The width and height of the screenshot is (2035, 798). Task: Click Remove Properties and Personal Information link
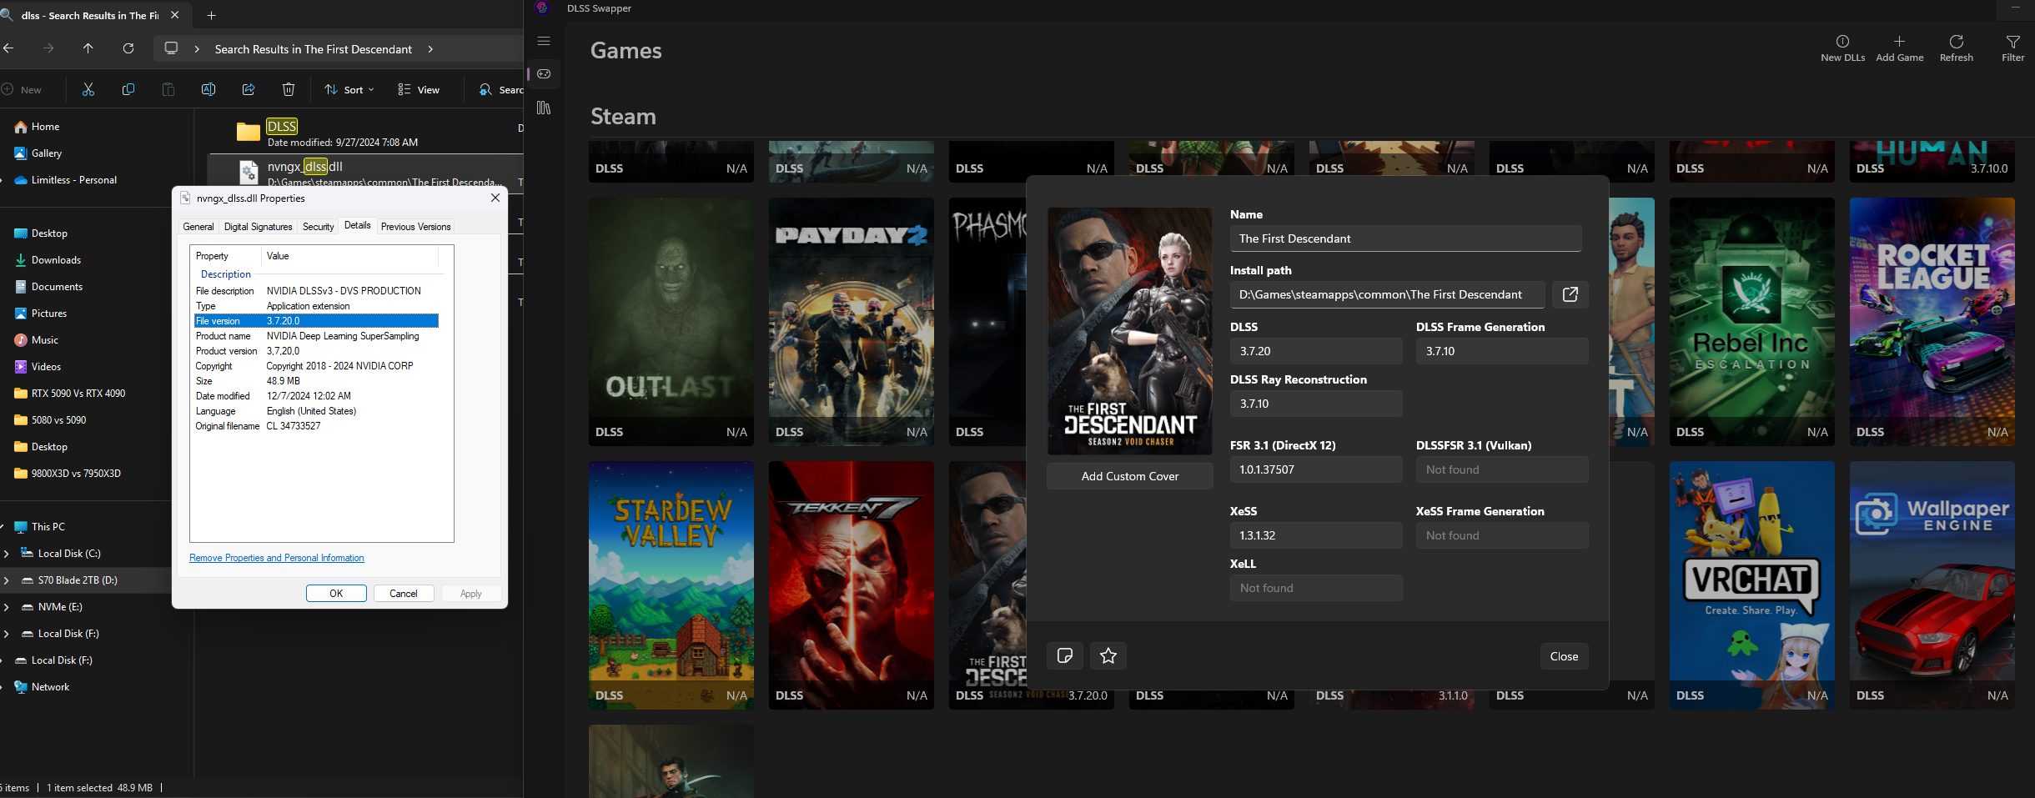pyautogui.click(x=276, y=558)
